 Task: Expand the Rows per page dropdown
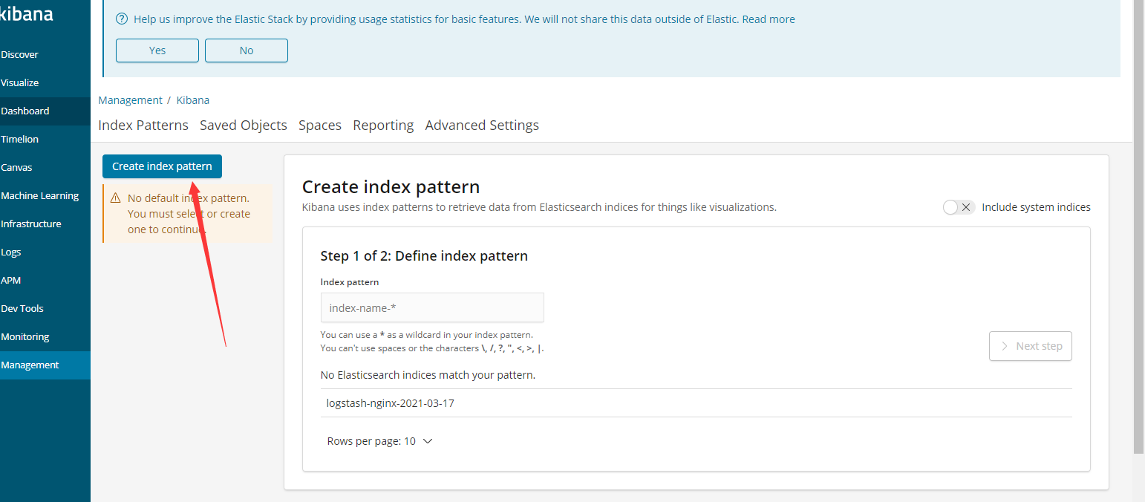tap(379, 441)
